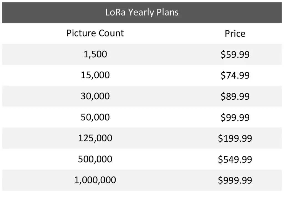Select the Picture Count column heading
Screen dimensions: 284x204
click(x=95, y=33)
